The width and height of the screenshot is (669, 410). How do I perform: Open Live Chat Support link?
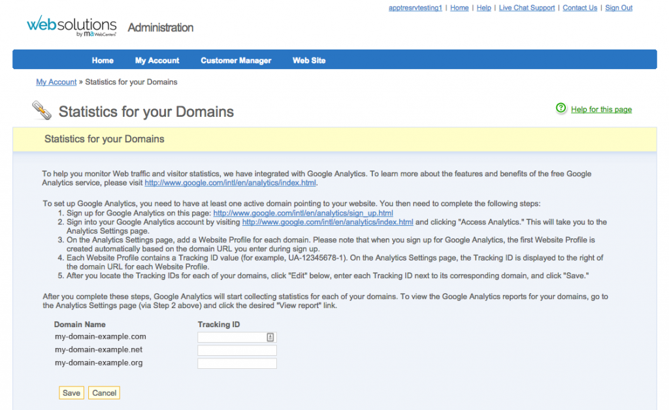527,8
